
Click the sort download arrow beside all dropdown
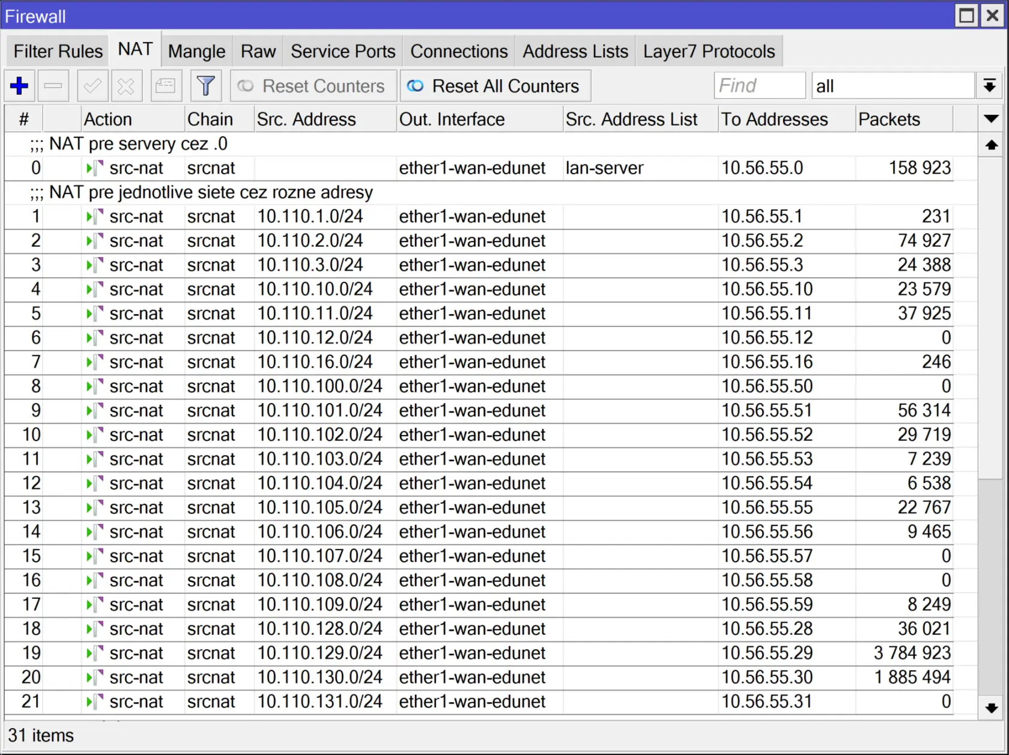989,85
